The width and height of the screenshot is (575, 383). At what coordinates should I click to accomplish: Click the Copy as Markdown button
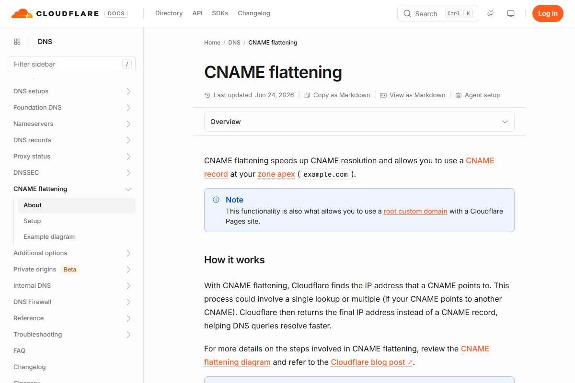click(337, 95)
